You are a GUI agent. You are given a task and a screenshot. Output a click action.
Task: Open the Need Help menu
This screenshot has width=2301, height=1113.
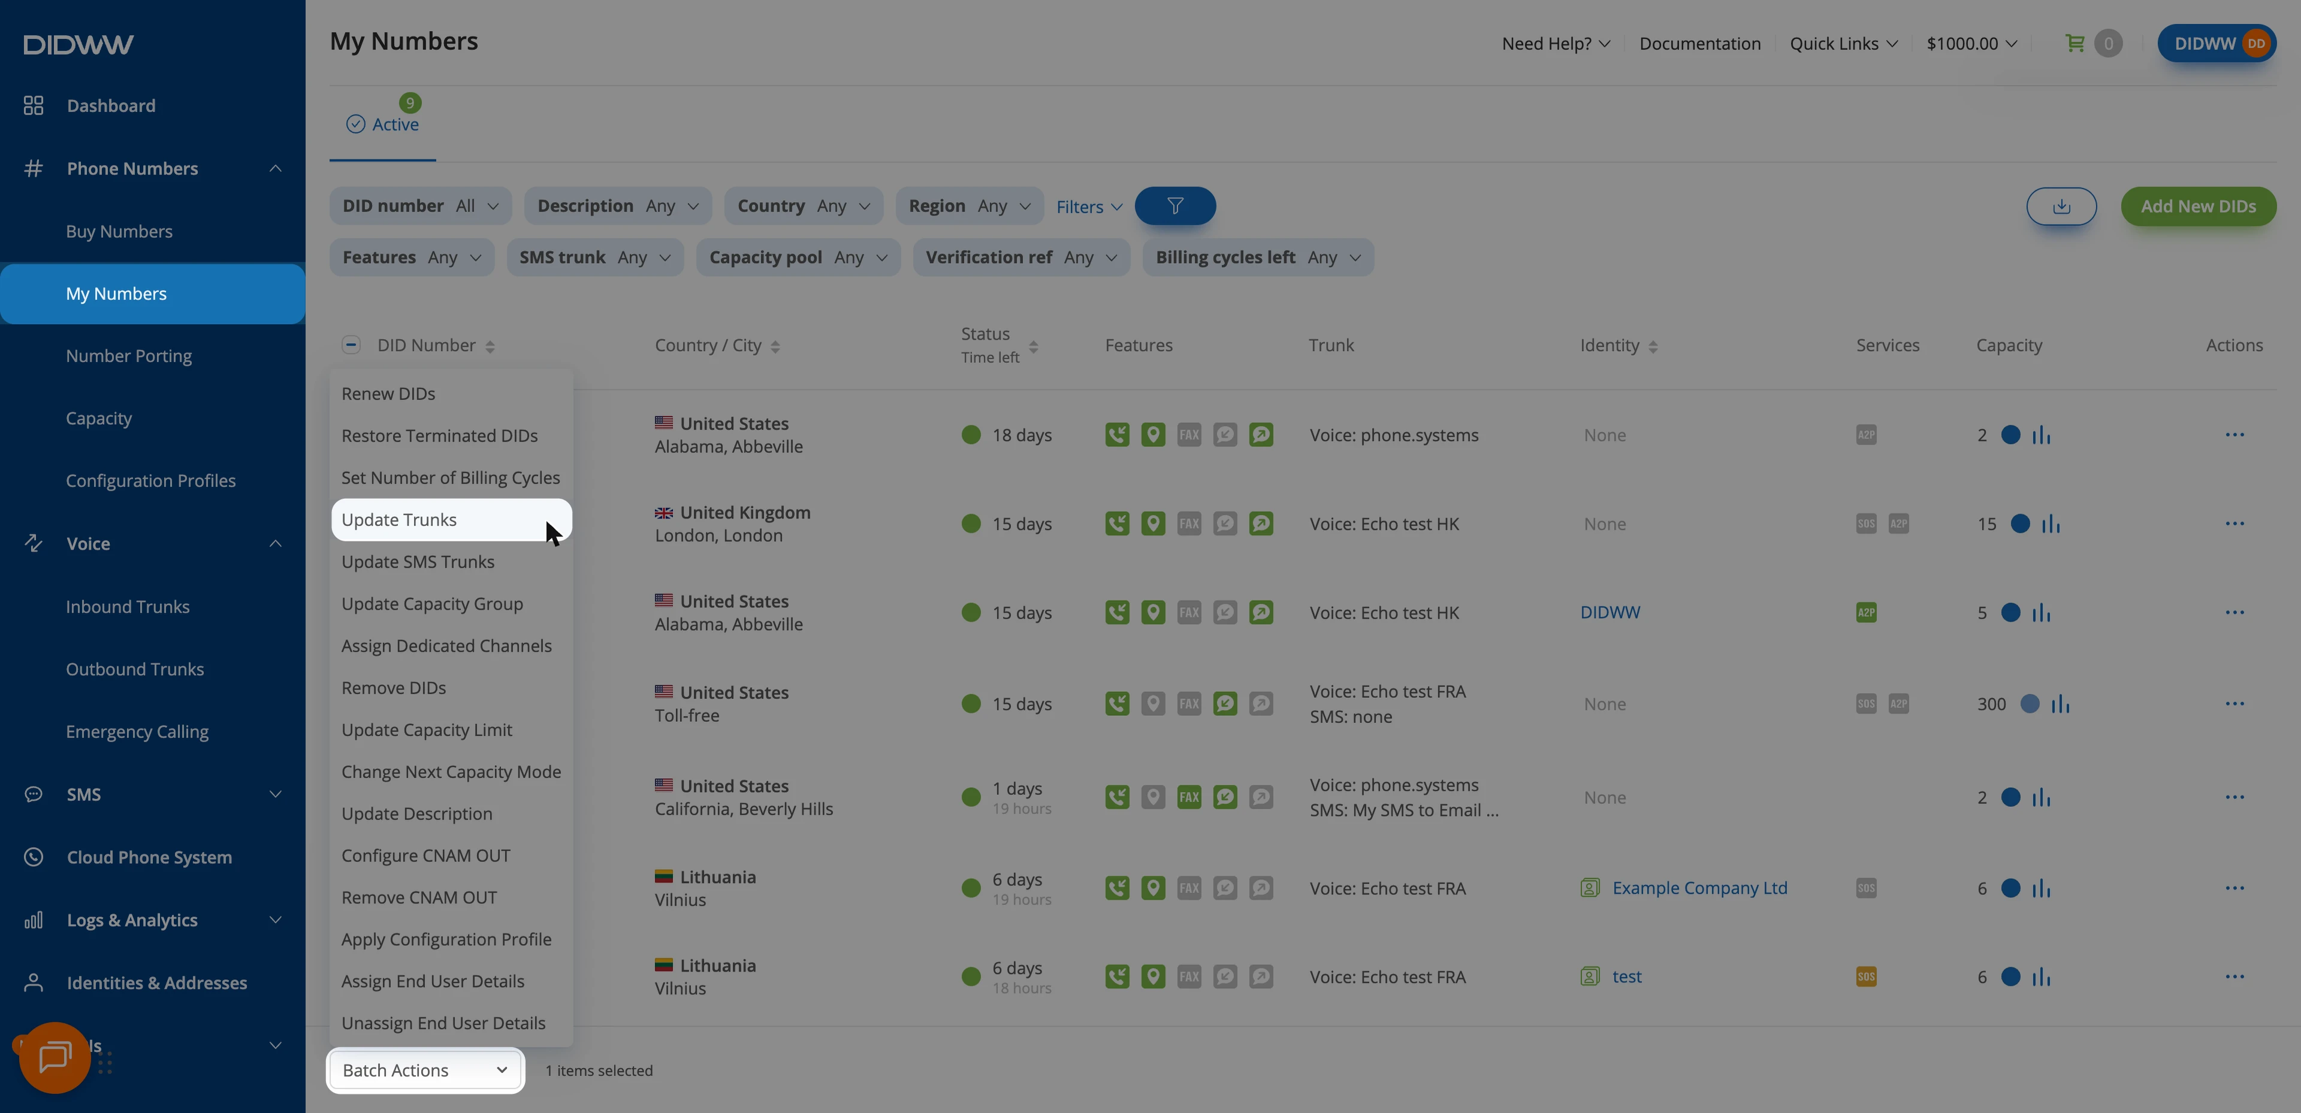coord(1555,44)
